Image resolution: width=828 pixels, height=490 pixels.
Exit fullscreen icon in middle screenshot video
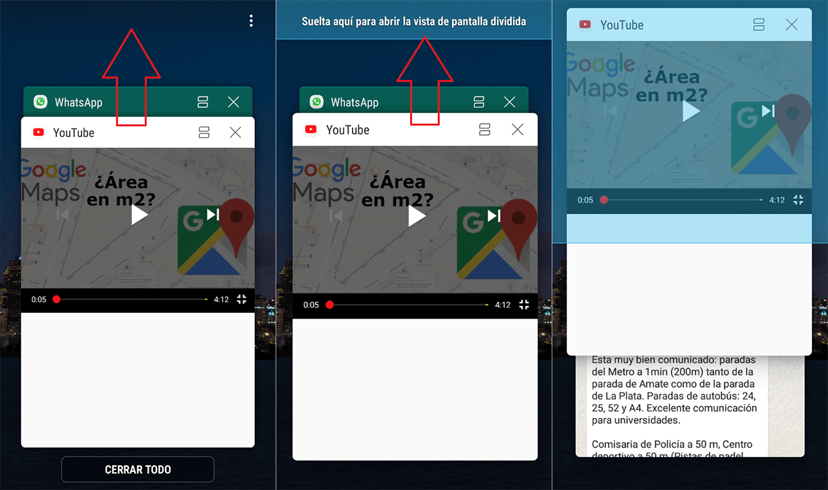pos(524,304)
